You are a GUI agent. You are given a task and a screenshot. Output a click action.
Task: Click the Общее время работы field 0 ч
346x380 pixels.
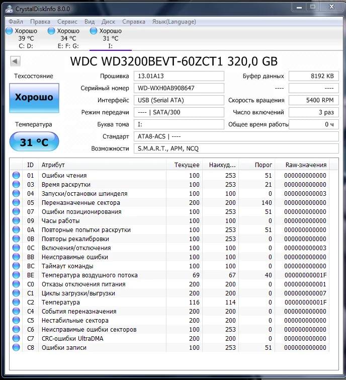click(314, 124)
